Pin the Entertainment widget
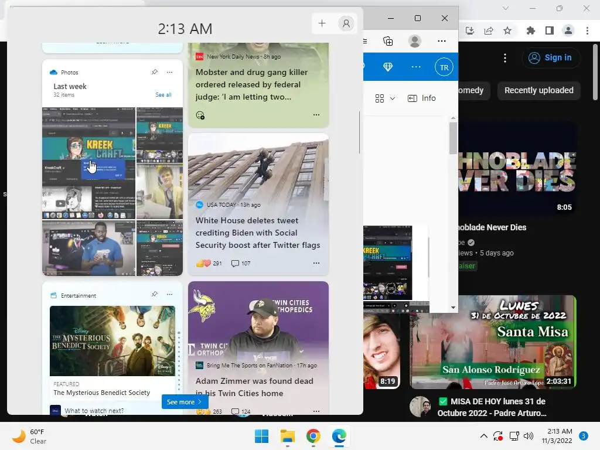The width and height of the screenshot is (600, 450). pos(155,294)
